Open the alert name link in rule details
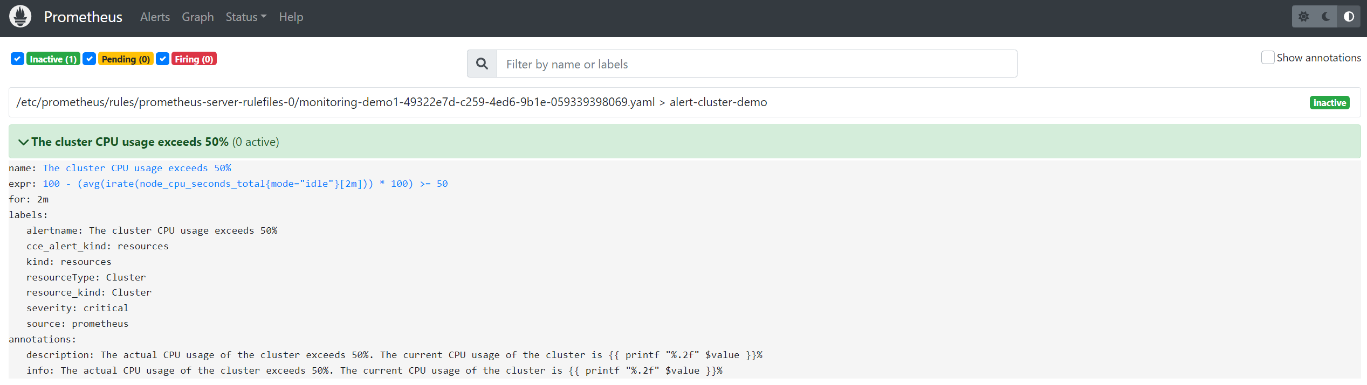Viewport: 1367px width, 385px height. 137,168
